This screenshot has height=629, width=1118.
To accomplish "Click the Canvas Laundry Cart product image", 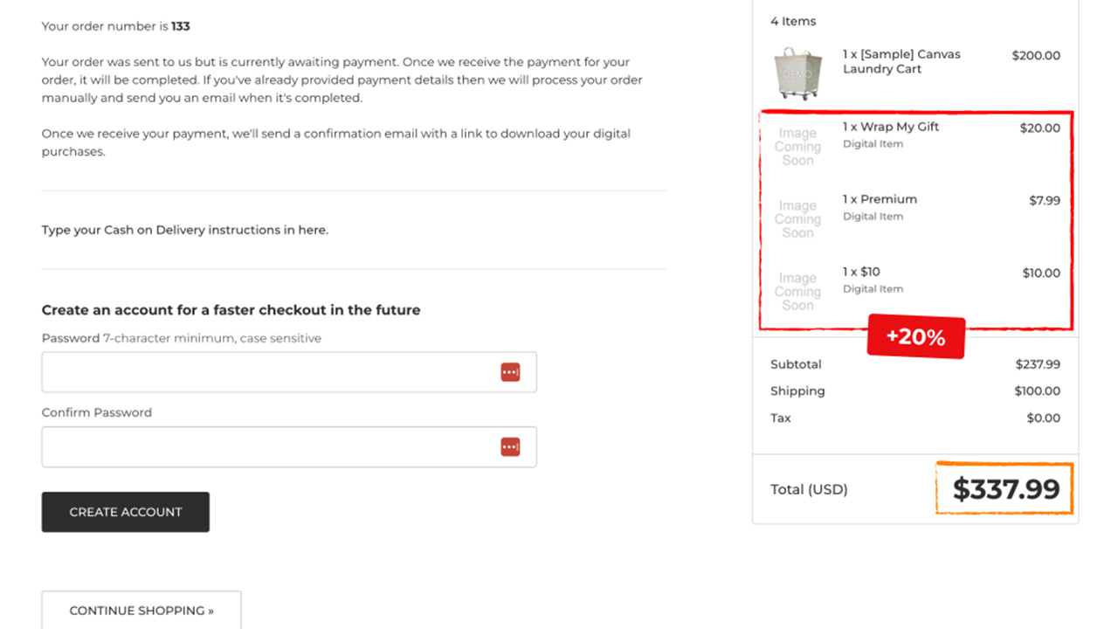I will (797, 73).
